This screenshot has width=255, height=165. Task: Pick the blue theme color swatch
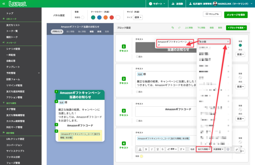click(99, 17)
